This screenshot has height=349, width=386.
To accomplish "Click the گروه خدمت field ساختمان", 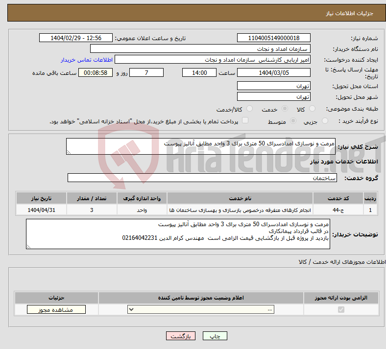I will tap(202, 178).
